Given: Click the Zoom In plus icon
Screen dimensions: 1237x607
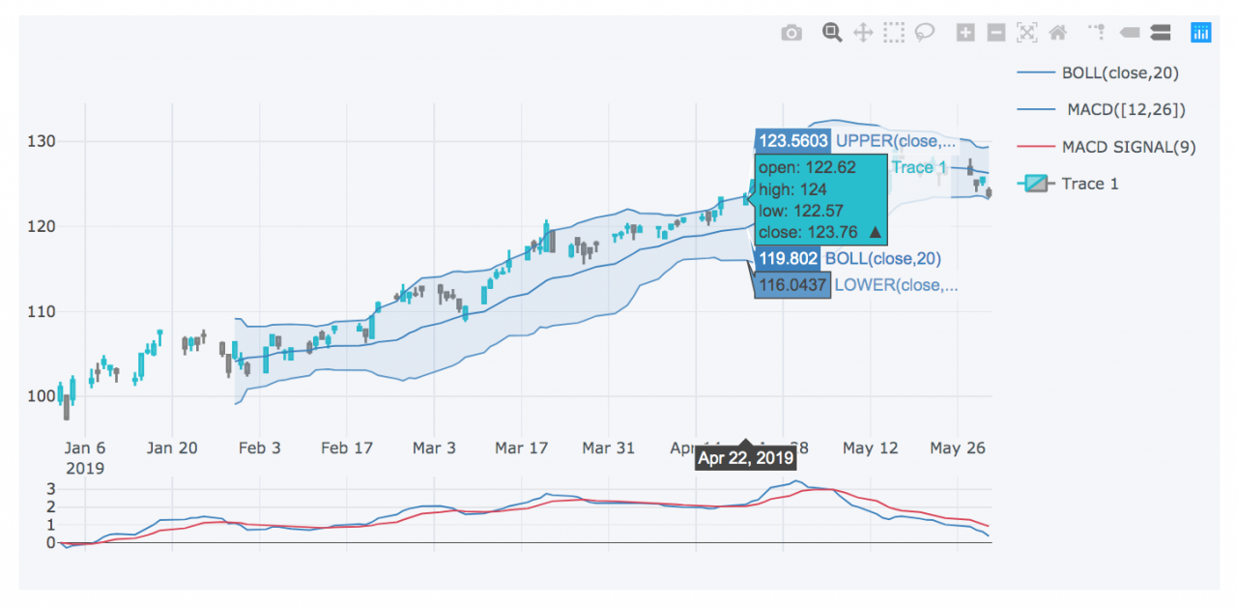Looking at the screenshot, I should pyautogui.click(x=964, y=33).
